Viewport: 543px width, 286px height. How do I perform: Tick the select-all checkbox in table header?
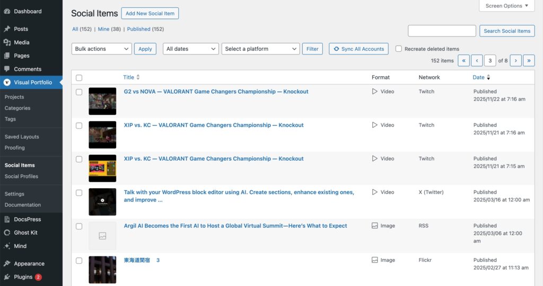(x=79, y=78)
